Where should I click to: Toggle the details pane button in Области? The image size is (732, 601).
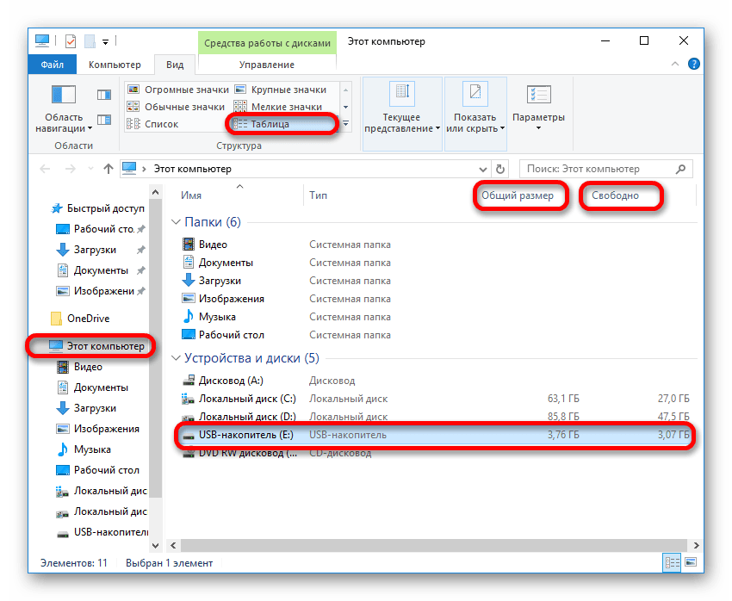click(x=104, y=119)
